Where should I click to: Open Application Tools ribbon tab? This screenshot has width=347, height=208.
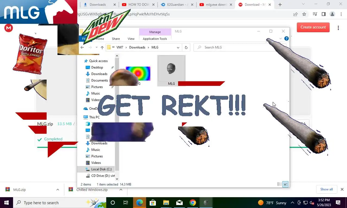(x=155, y=39)
